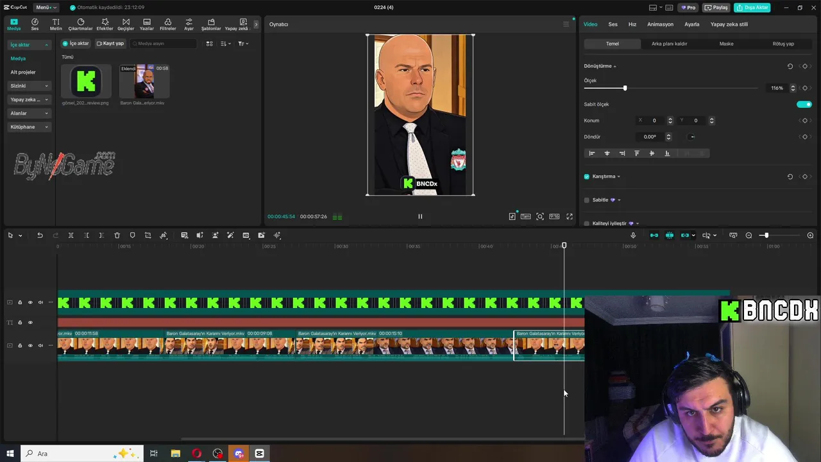Open the Yazılar captions panel

[147, 24]
